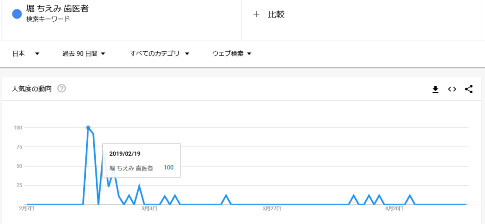Open help icon beside 人気度の動向
485x224 pixels.
pyautogui.click(x=61, y=89)
